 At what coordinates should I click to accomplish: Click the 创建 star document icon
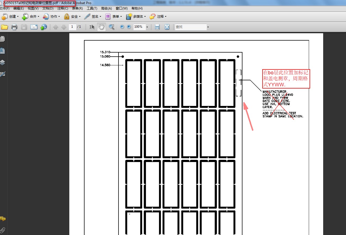click(x=4, y=17)
